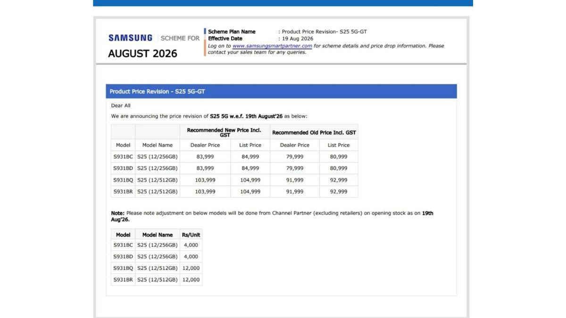Select S931BQ new list price 104,999
This screenshot has width=566, height=318.
(250, 180)
